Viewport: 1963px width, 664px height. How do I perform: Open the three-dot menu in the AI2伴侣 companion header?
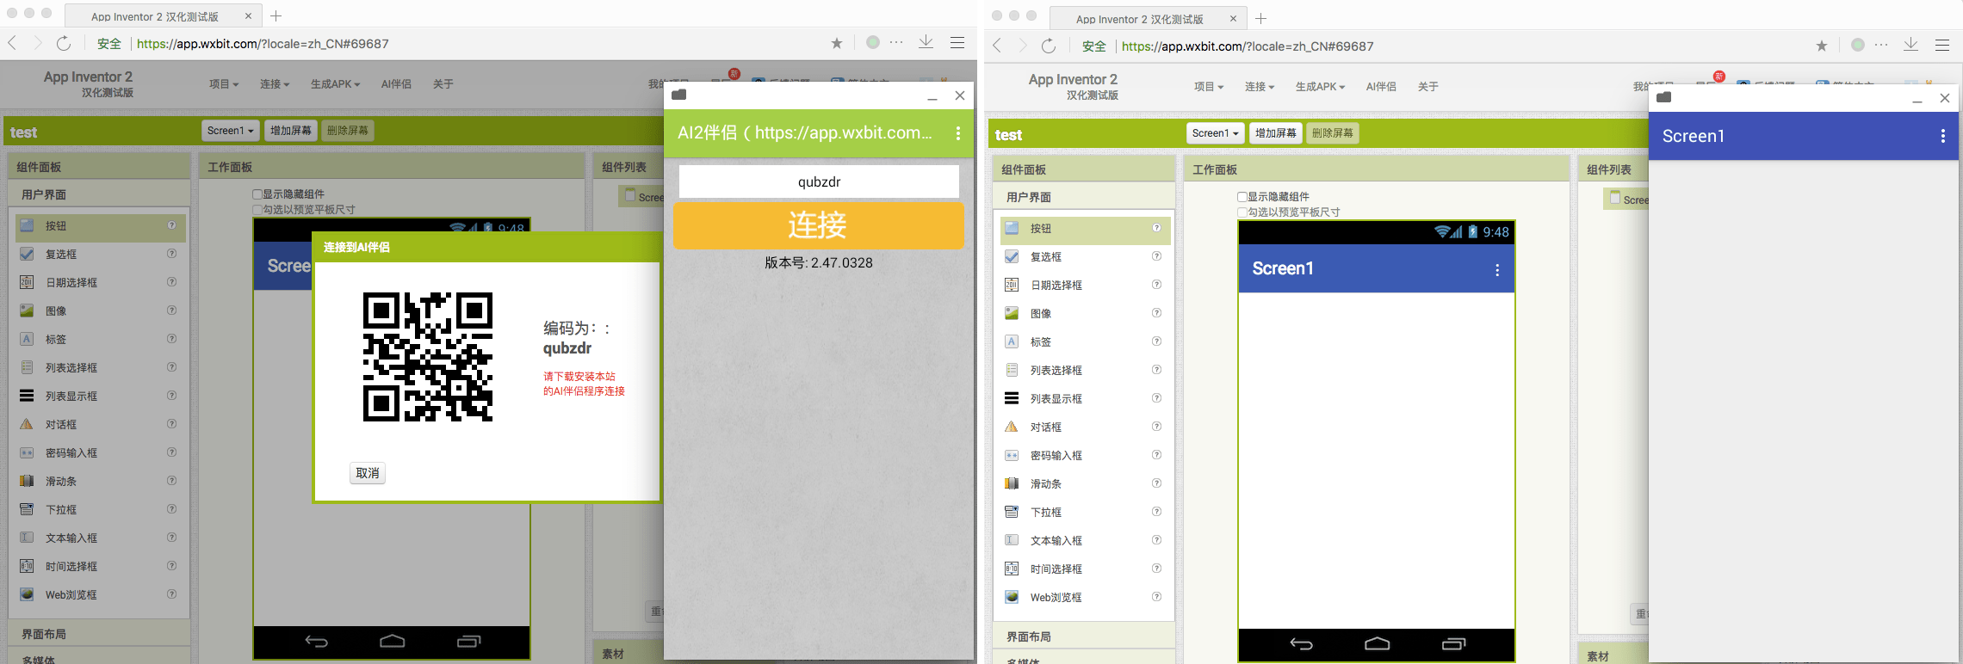click(957, 133)
